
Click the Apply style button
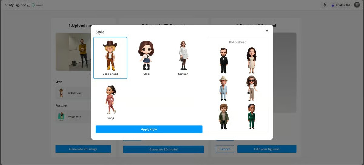(149, 129)
